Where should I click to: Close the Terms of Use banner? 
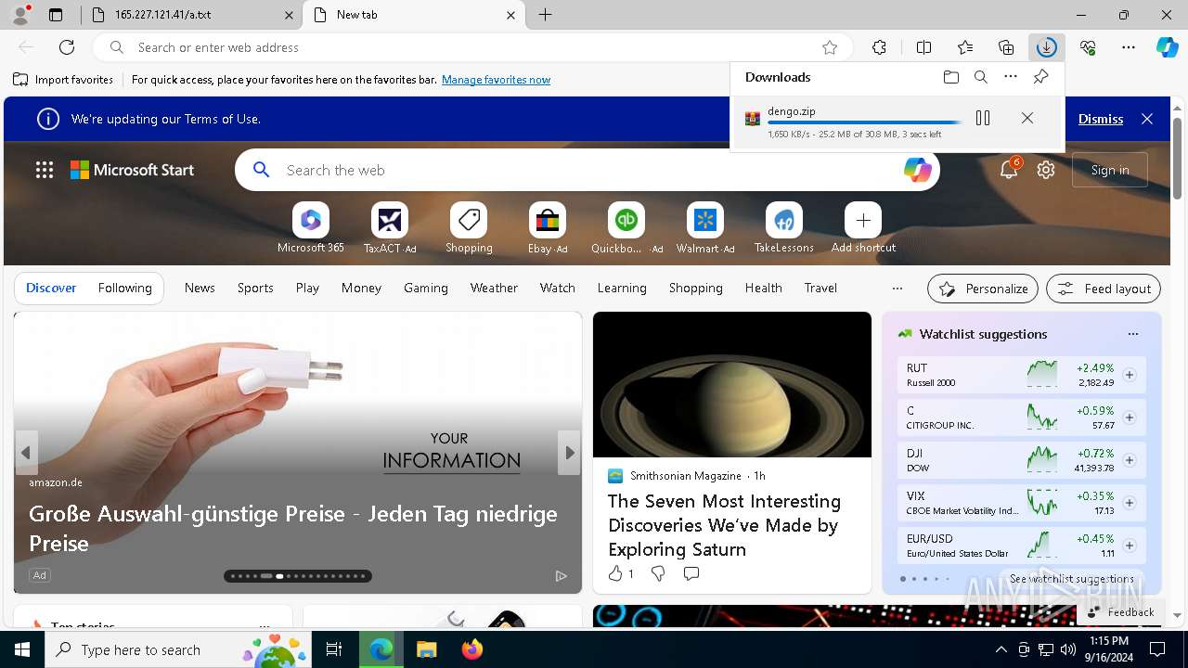1147,119
